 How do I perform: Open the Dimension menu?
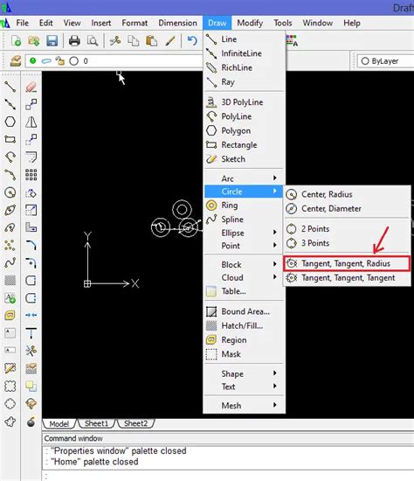pos(177,23)
